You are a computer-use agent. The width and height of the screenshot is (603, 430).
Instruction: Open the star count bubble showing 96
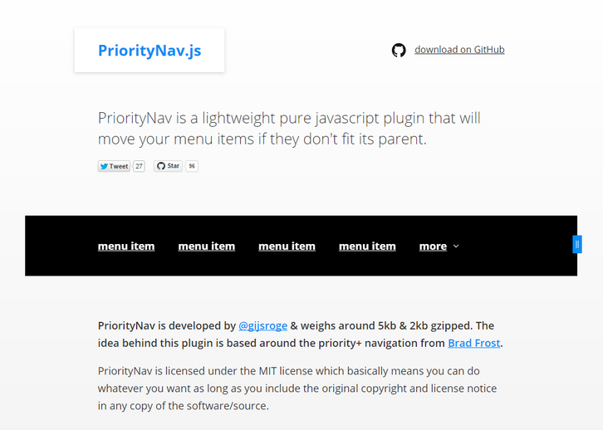coord(192,166)
